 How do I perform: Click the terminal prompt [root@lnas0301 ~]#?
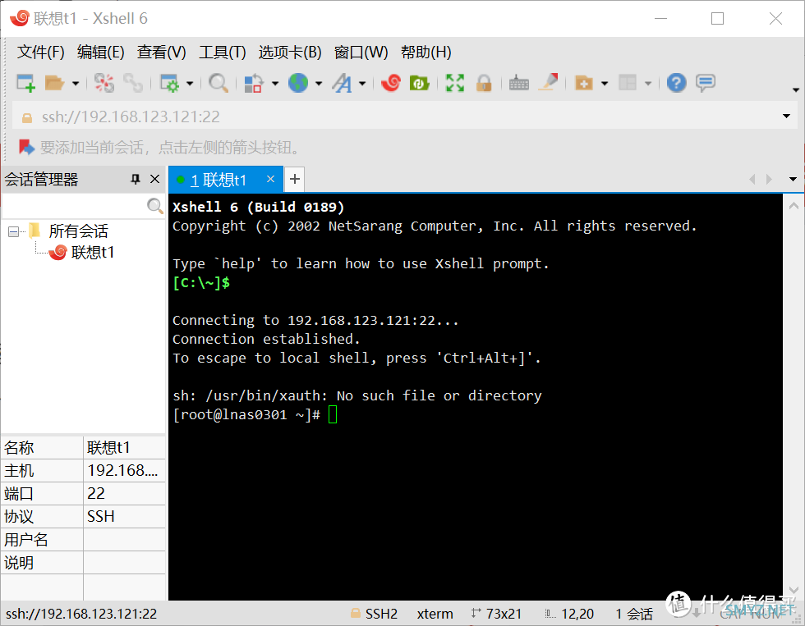point(246,414)
